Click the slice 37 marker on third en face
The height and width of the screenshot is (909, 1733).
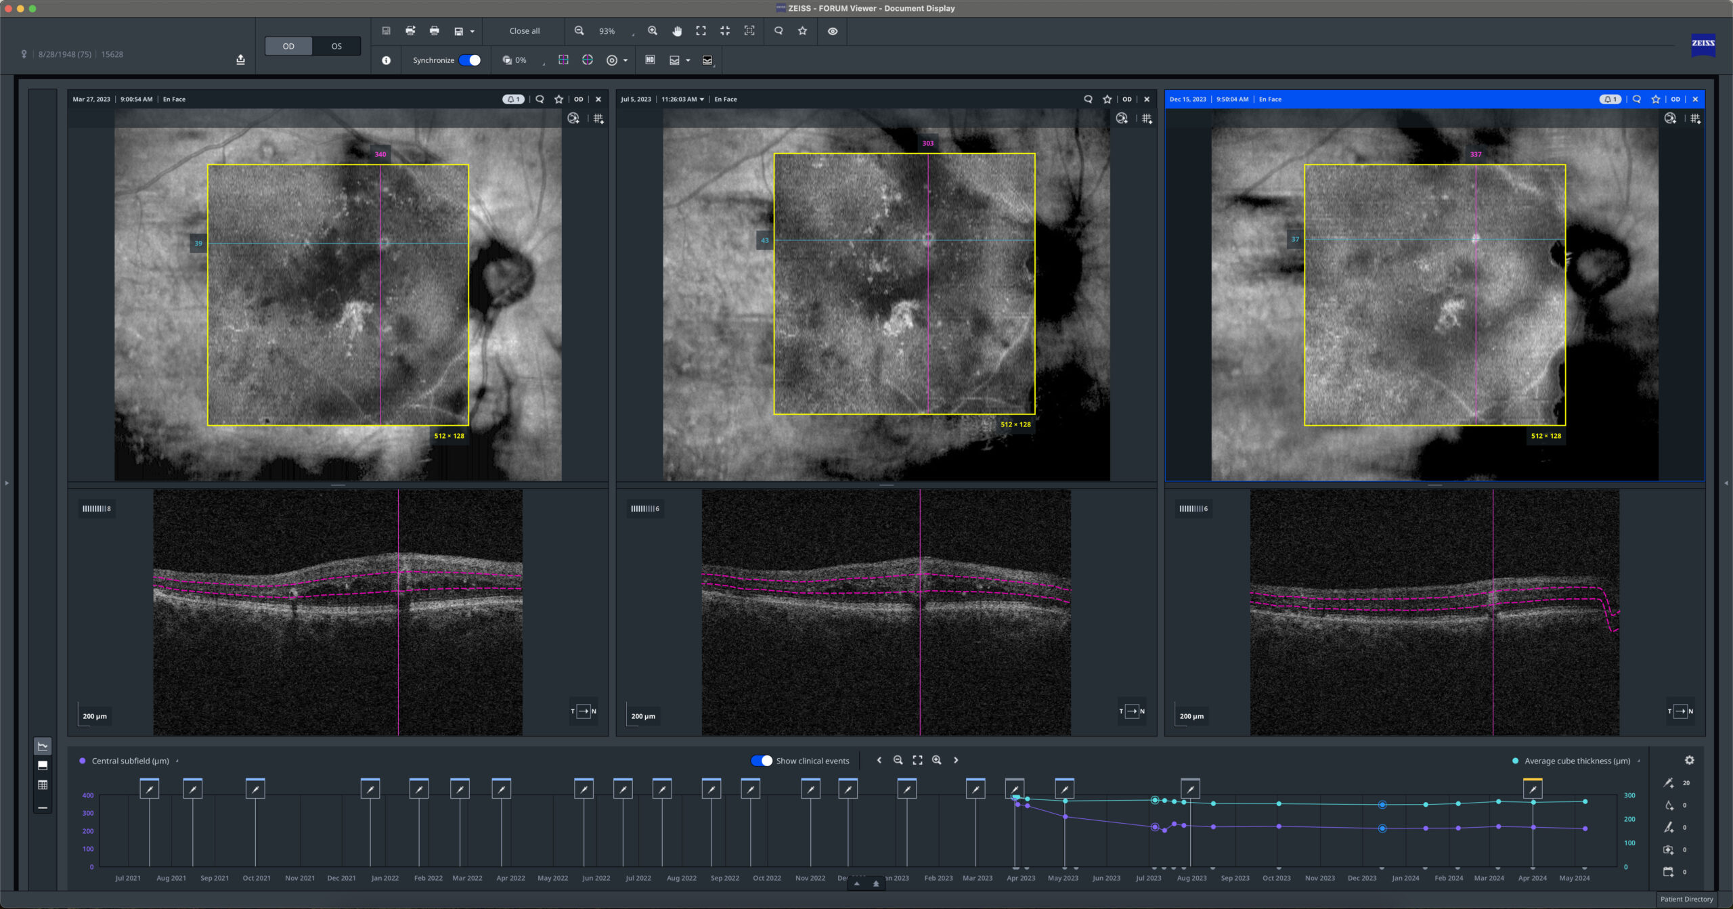(x=1295, y=239)
